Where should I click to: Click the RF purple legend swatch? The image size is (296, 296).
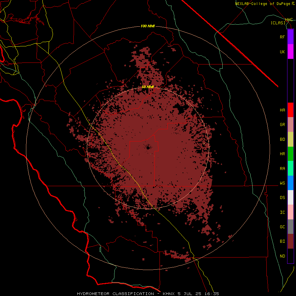point(290,37)
